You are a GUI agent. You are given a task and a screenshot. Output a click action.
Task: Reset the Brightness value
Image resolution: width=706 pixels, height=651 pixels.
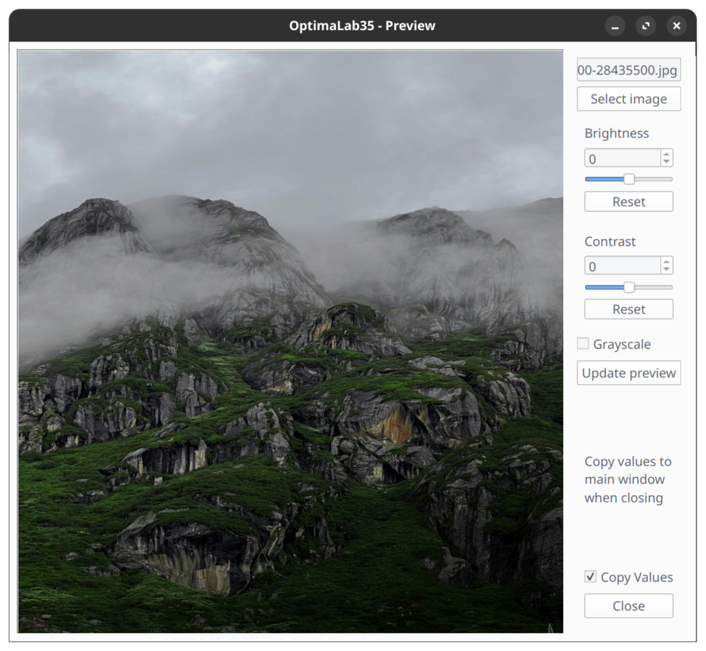[x=629, y=202]
